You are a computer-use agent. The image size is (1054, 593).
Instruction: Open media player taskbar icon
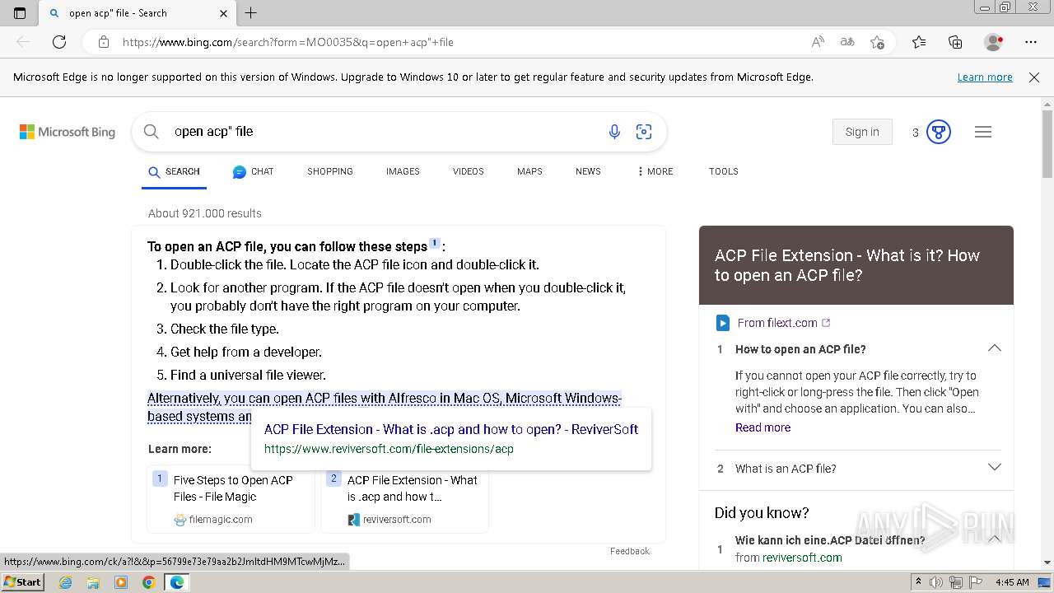(121, 582)
